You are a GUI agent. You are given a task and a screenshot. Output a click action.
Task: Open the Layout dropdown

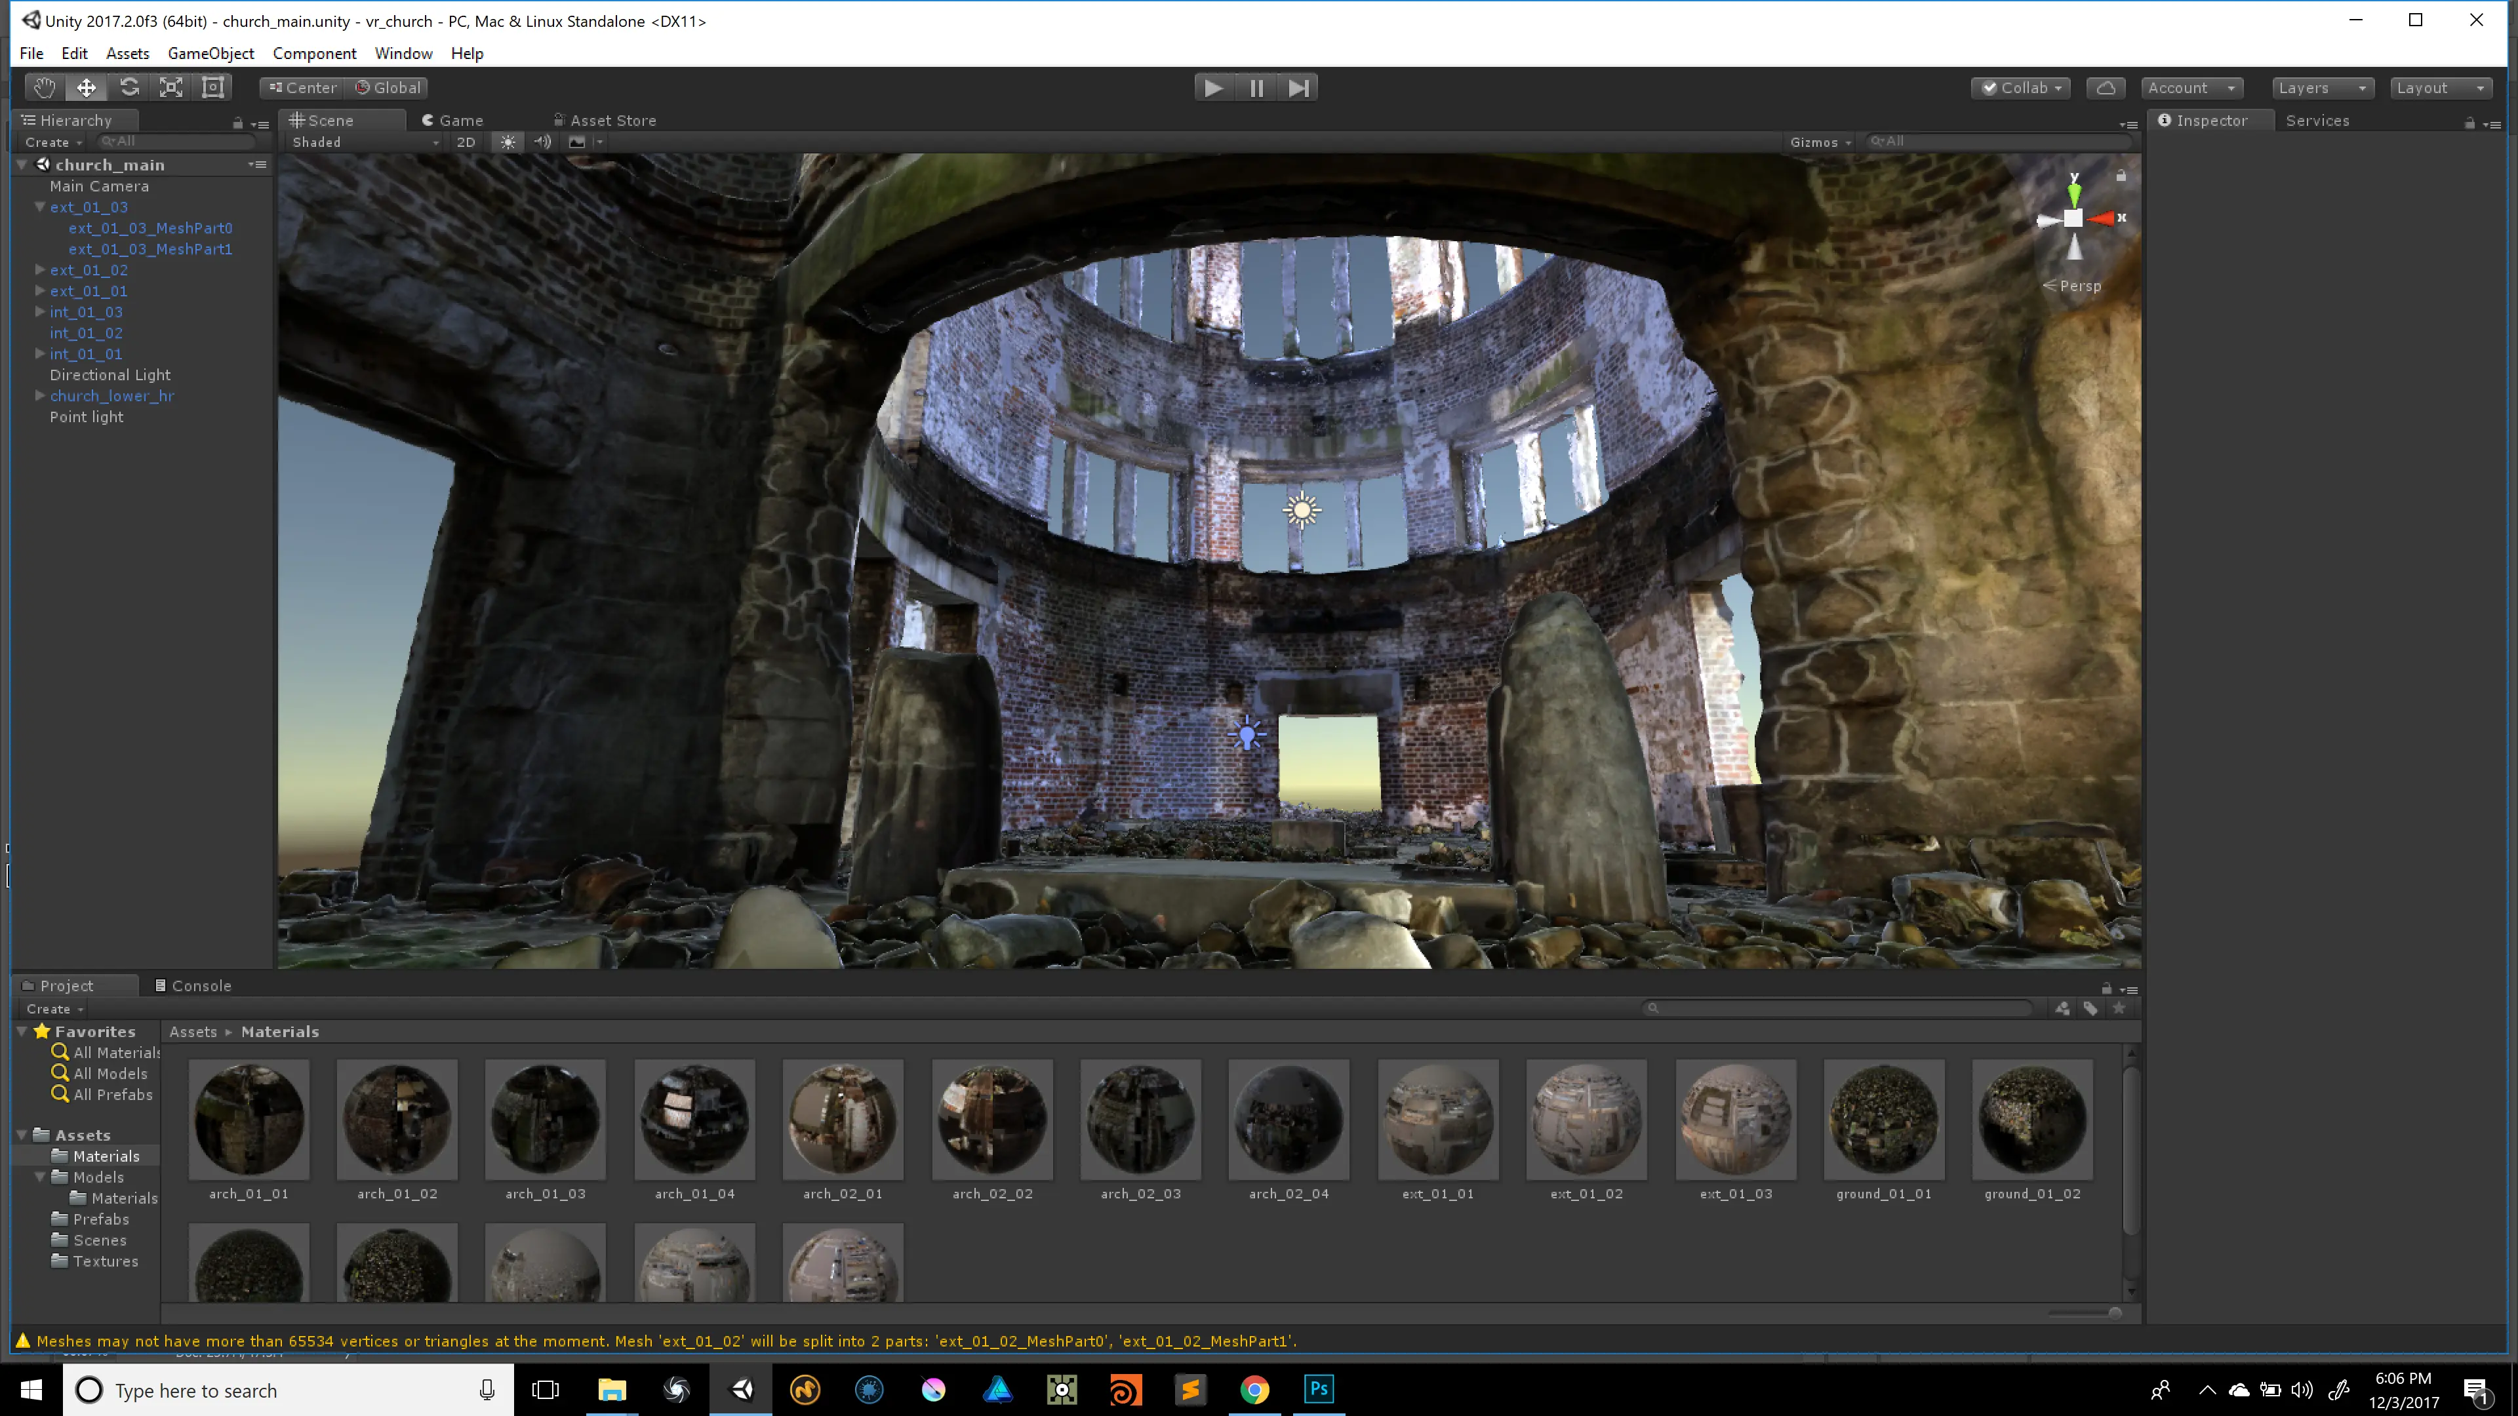pyautogui.click(x=2441, y=88)
